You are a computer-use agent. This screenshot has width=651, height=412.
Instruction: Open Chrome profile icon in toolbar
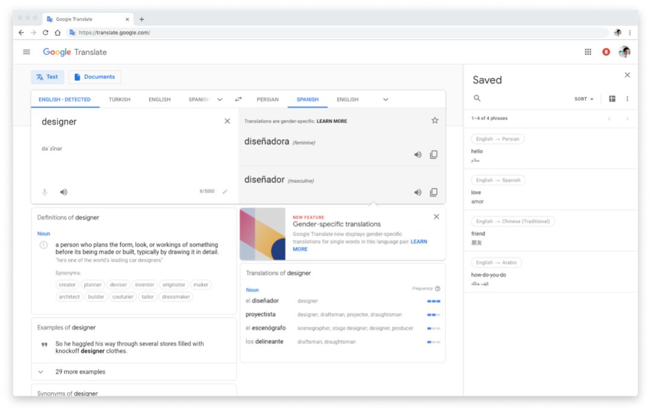coord(618,32)
